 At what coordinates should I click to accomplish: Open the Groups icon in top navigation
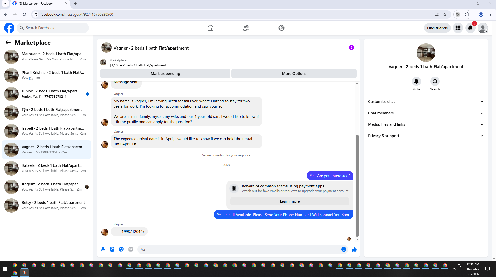pyautogui.click(x=282, y=28)
